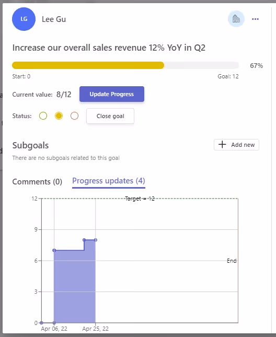This screenshot has height=337, width=276.
Task: Click the goal title about sales revenue
Action: point(109,48)
